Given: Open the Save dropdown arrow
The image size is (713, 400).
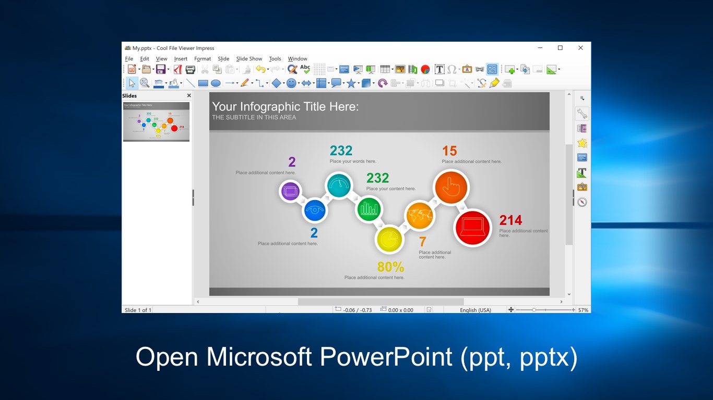Looking at the screenshot, I should (169, 69).
